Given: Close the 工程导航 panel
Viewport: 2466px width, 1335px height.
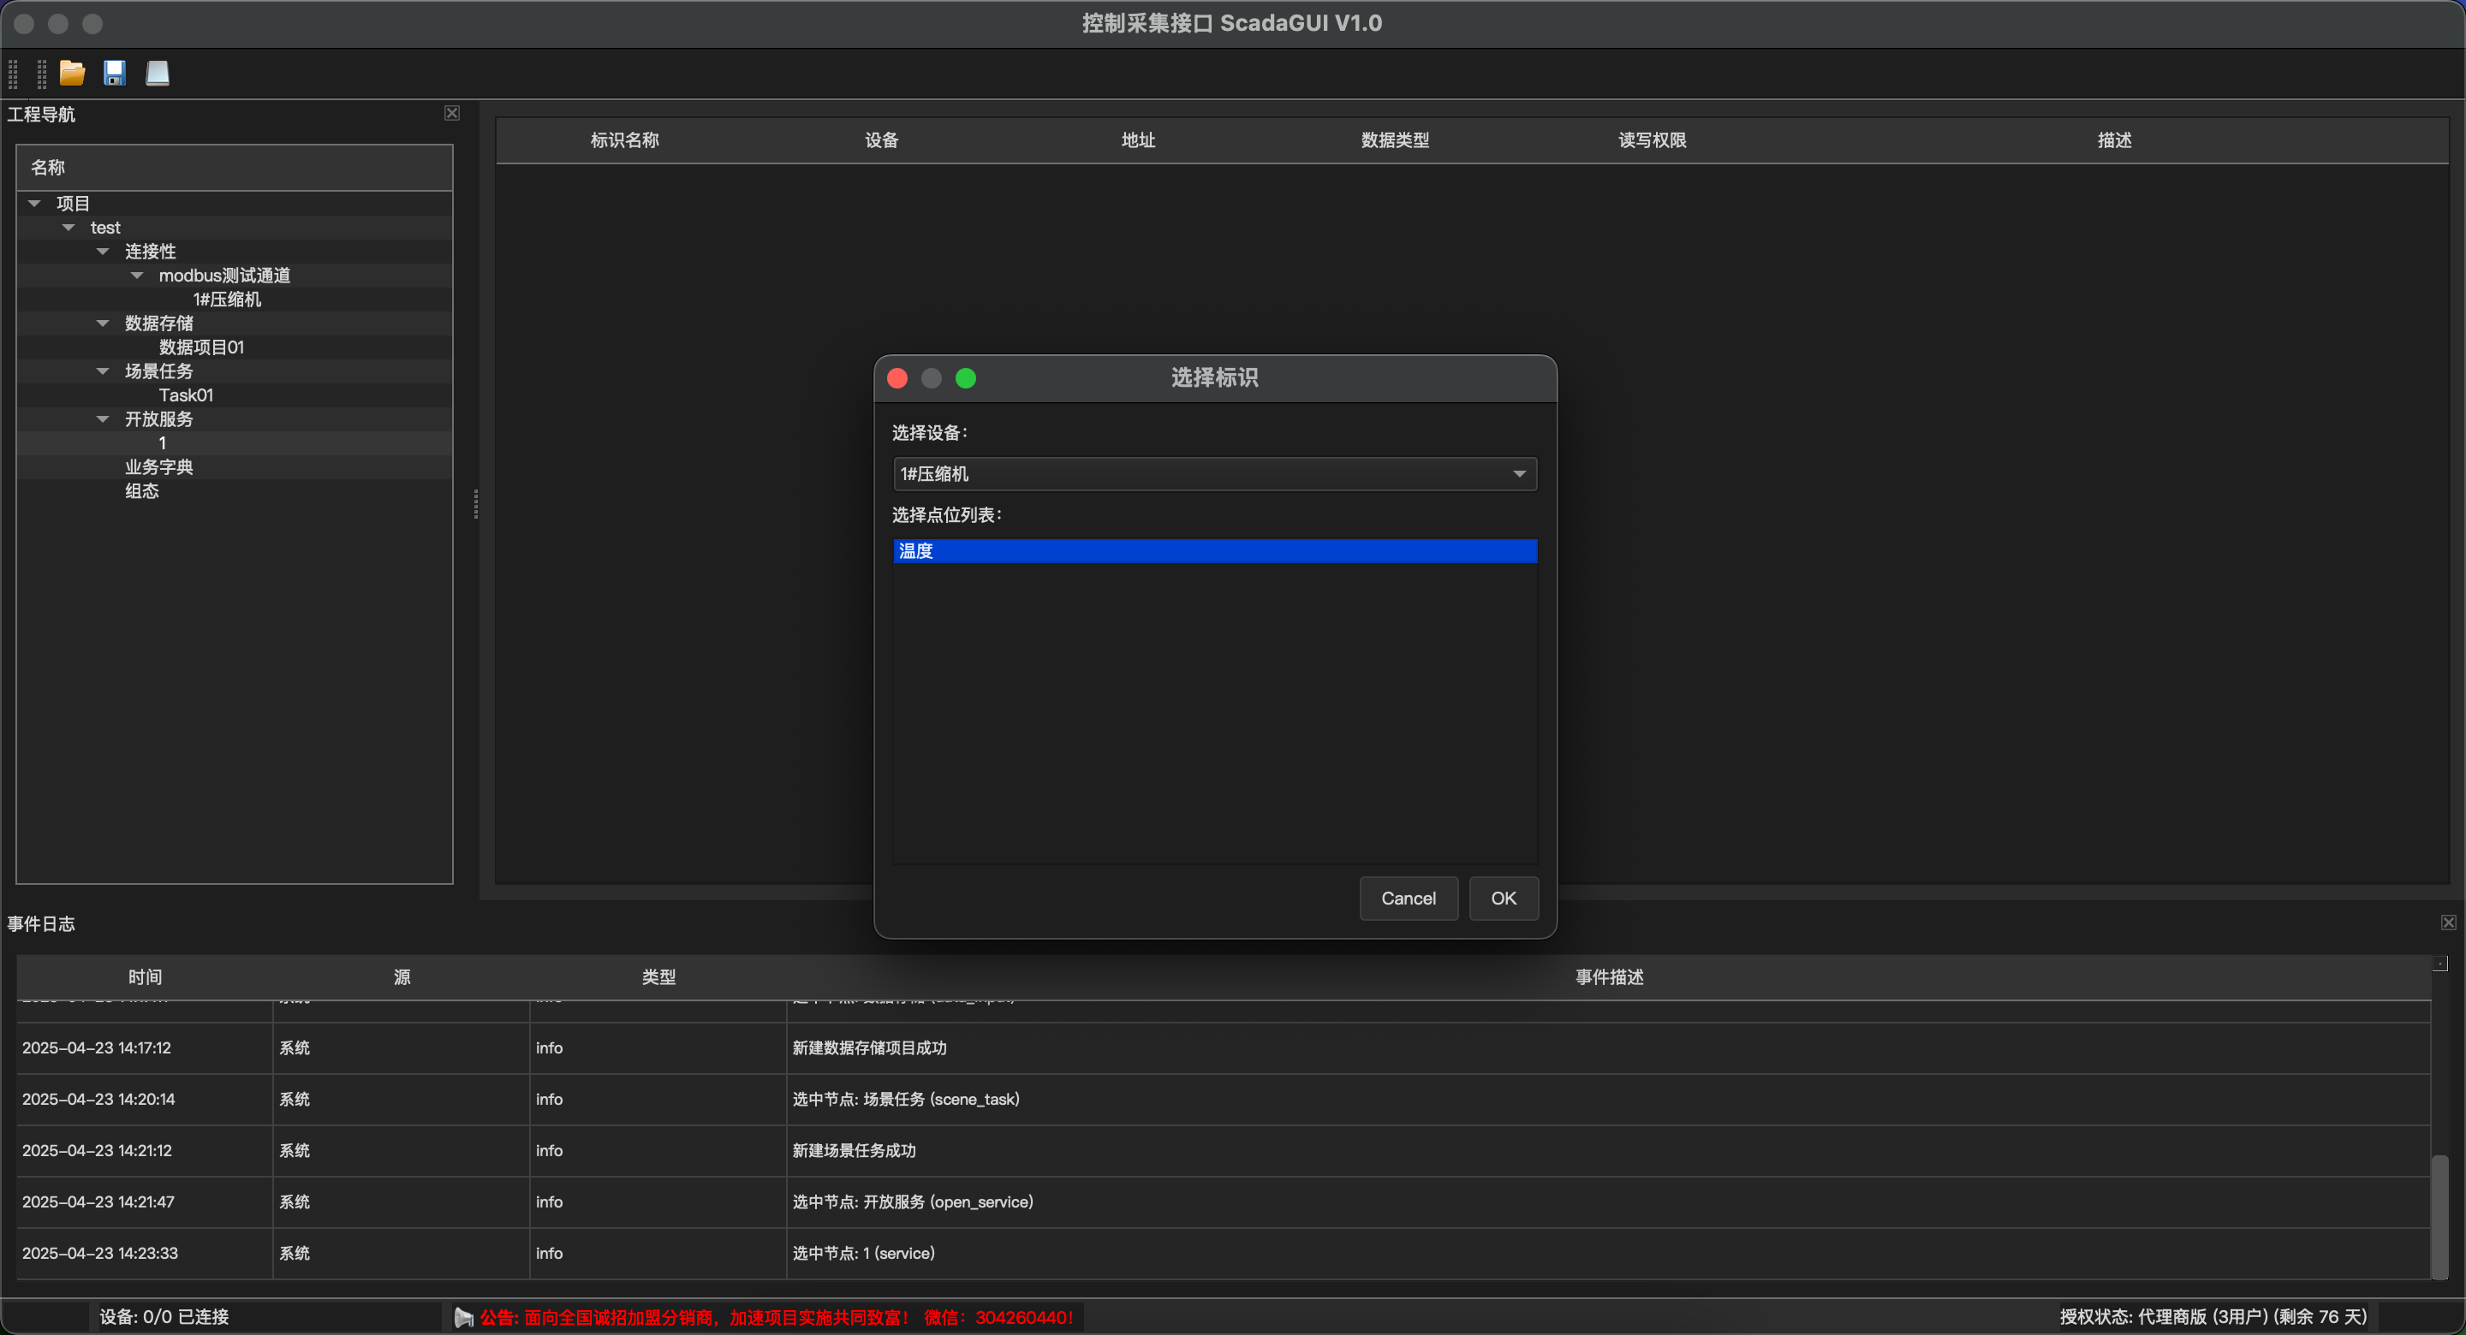Looking at the screenshot, I should [x=452, y=113].
